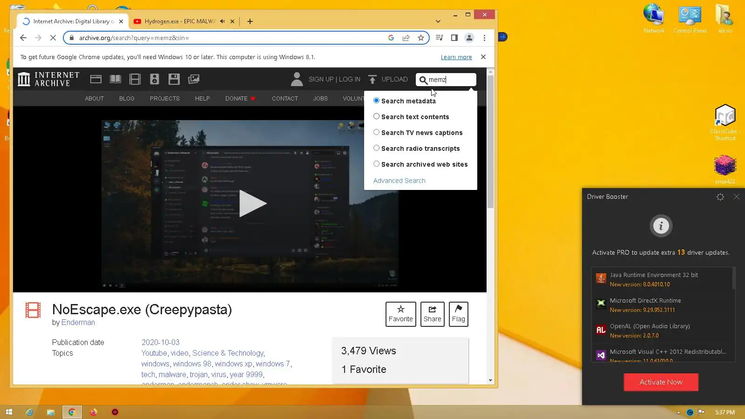The width and height of the screenshot is (745, 419).
Task: Select the Search metadata radio option
Action: pyautogui.click(x=376, y=101)
